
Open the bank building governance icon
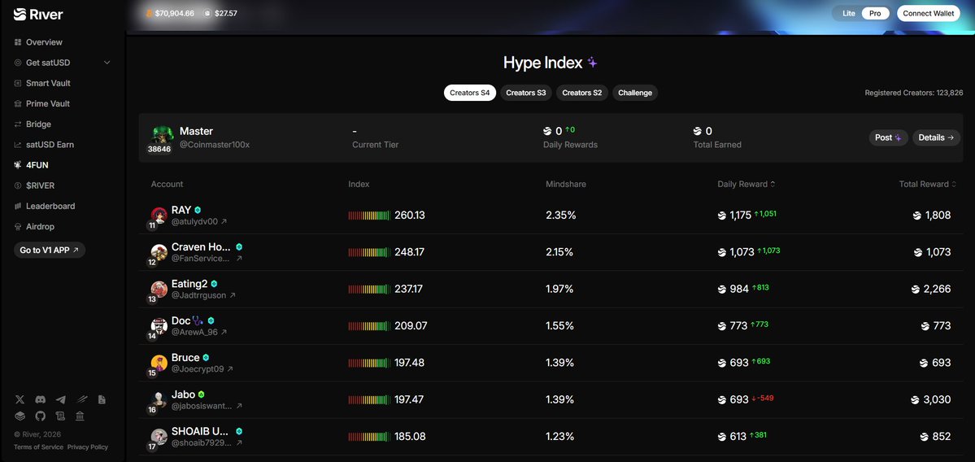click(81, 416)
